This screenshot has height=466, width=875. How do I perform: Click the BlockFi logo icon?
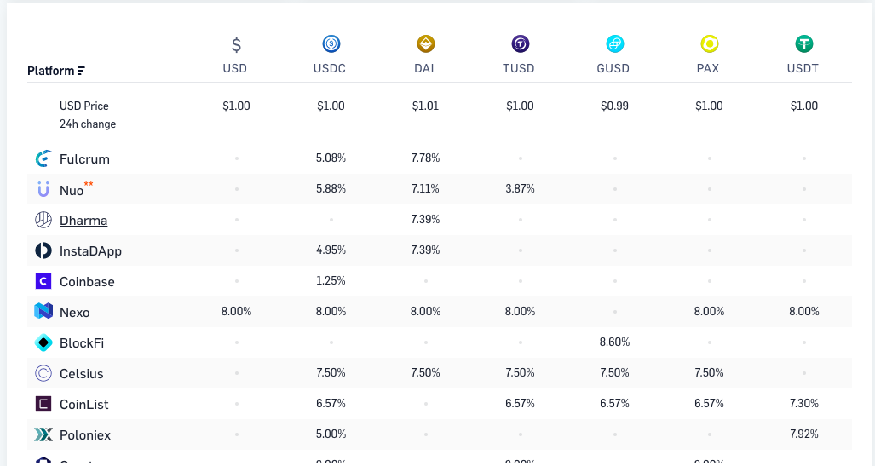[43, 342]
